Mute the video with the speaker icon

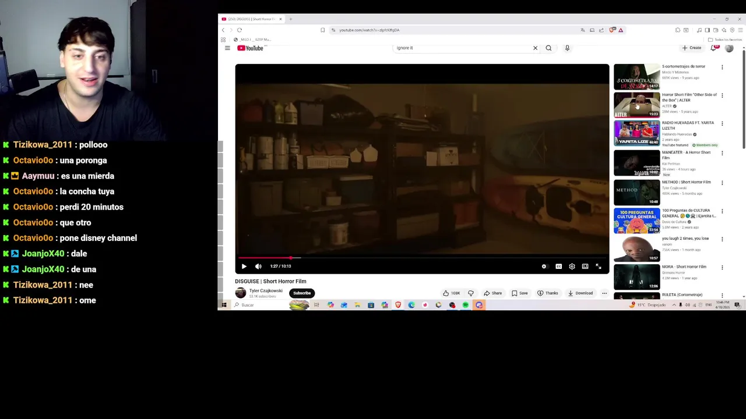coord(258,266)
